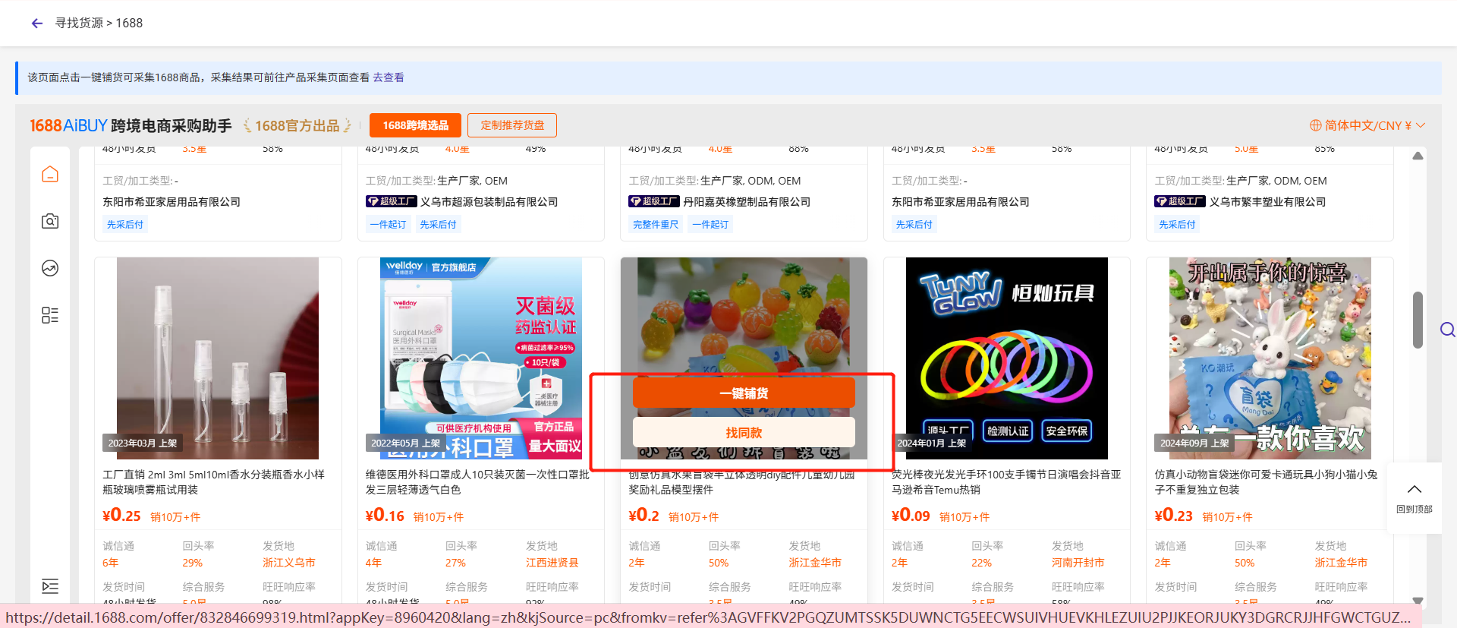The image size is (1457, 628).
Task: Click the trend chart sidebar icon
Action: click(50, 268)
